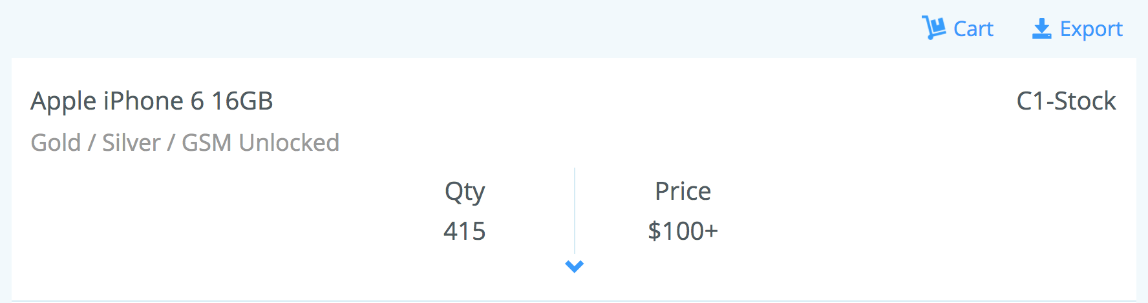Click the Cart link text
The image size is (1148, 303).
(x=973, y=29)
